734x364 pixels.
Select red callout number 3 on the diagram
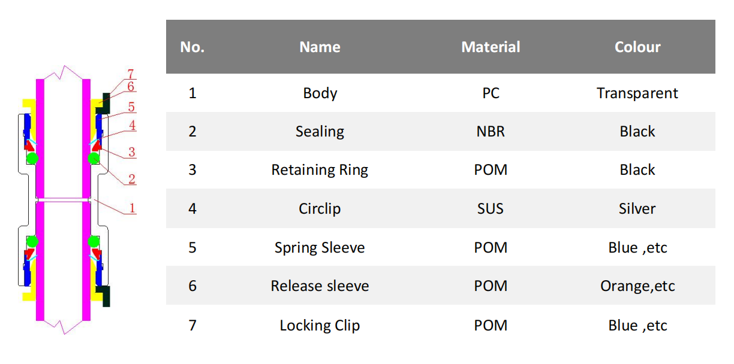click(132, 152)
